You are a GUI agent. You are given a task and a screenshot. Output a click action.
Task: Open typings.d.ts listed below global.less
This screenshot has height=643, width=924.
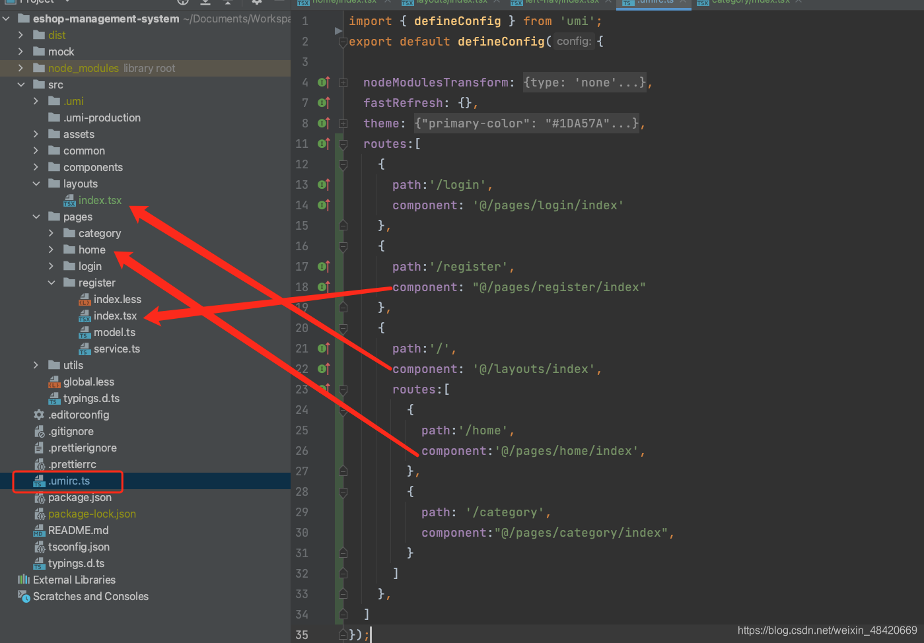coord(91,398)
